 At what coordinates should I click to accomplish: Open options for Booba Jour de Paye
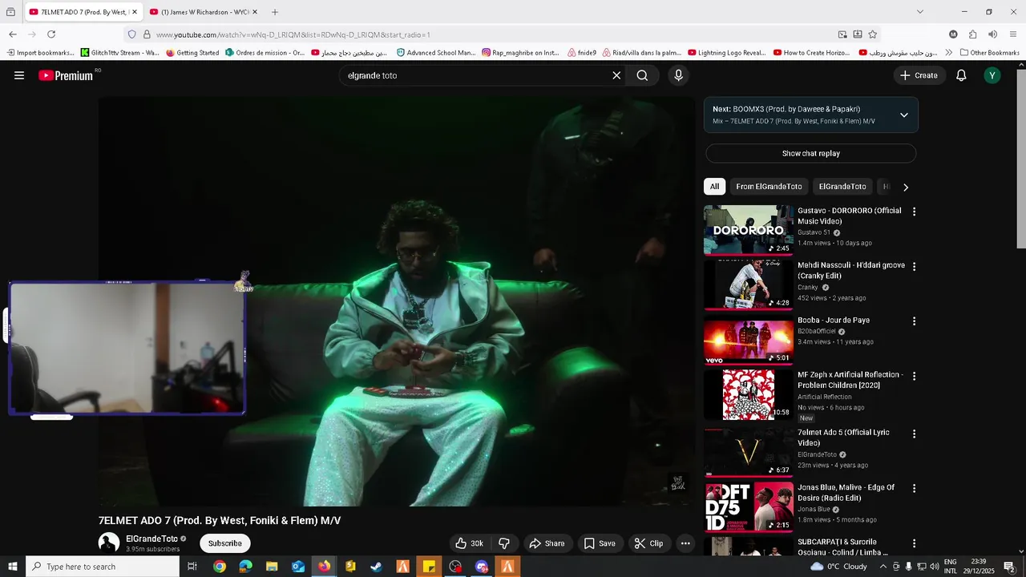point(914,321)
